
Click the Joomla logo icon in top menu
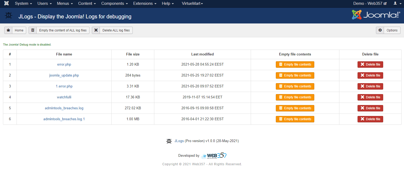pos(6,3)
